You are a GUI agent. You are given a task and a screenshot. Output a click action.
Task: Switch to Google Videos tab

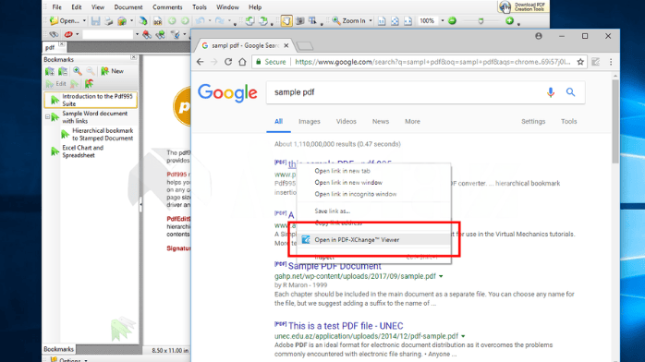347,122
